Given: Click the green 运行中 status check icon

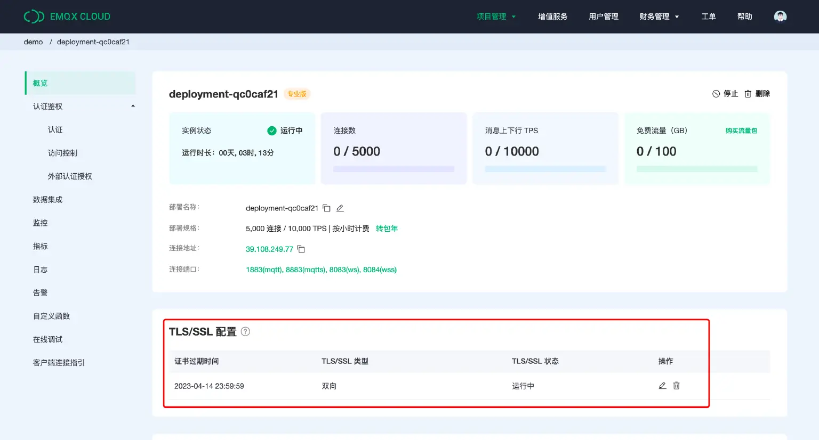Looking at the screenshot, I should point(271,130).
